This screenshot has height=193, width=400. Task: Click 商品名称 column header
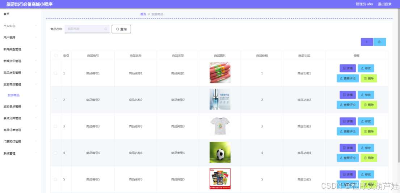(135, 56)
